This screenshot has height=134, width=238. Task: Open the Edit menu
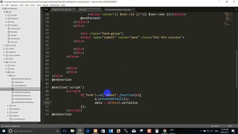tap(7, 5)
